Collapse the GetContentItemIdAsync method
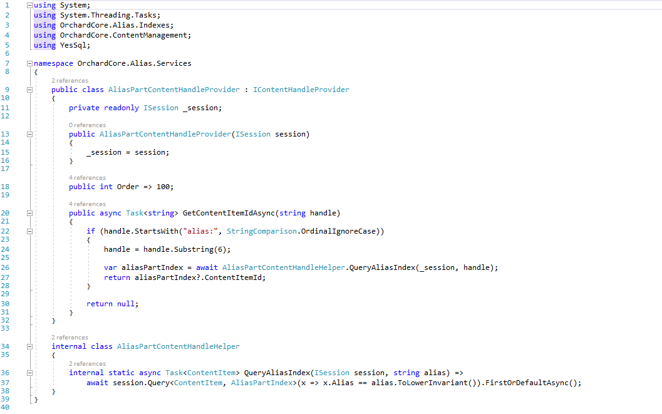 click(29, 214)
